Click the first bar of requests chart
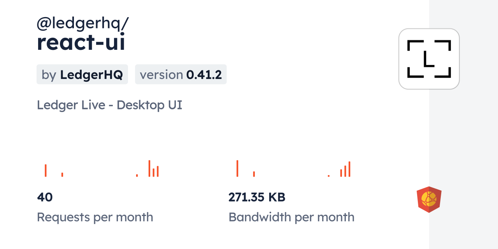 [46, 170]
